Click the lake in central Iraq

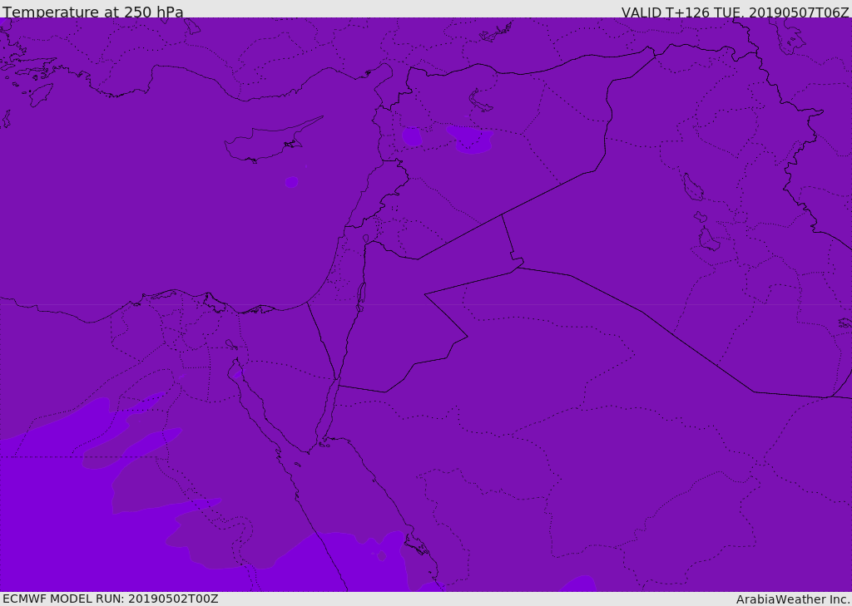point(693,187)
